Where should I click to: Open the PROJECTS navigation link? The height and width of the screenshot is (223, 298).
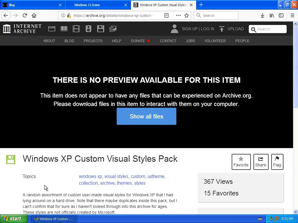93,41
